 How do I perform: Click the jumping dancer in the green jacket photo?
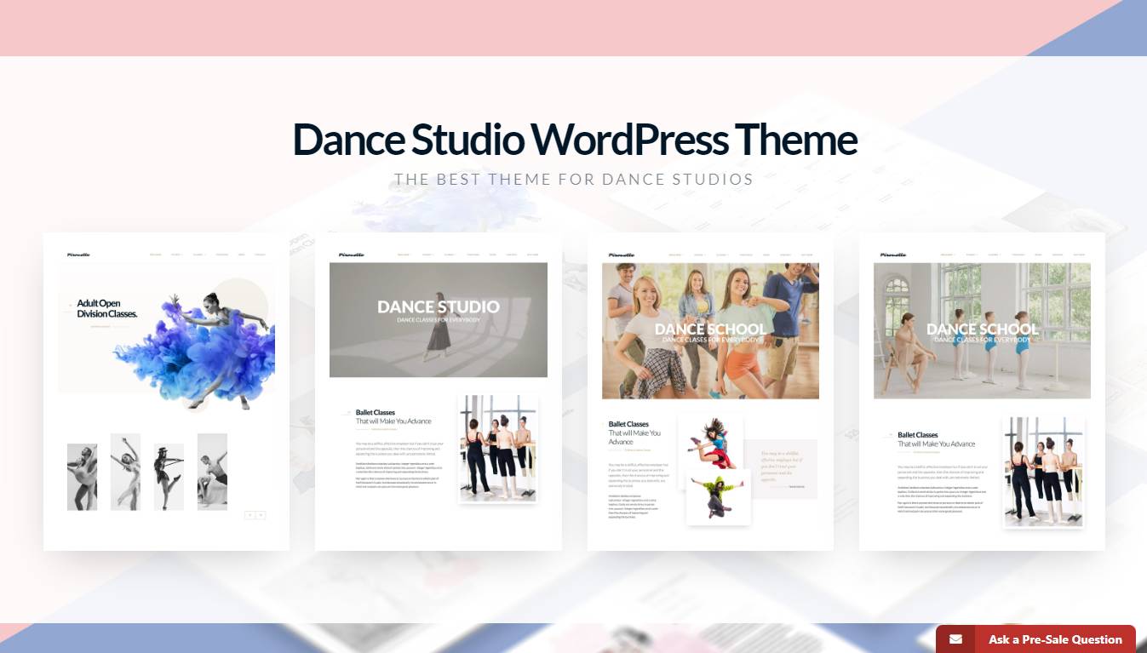click(719, 495)
